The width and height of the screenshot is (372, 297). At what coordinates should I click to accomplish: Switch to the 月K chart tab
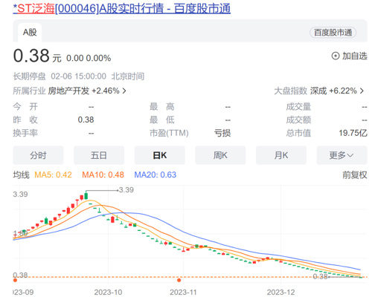(x=281, y=155)
